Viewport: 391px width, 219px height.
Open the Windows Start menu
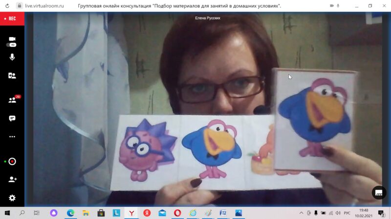7,213
